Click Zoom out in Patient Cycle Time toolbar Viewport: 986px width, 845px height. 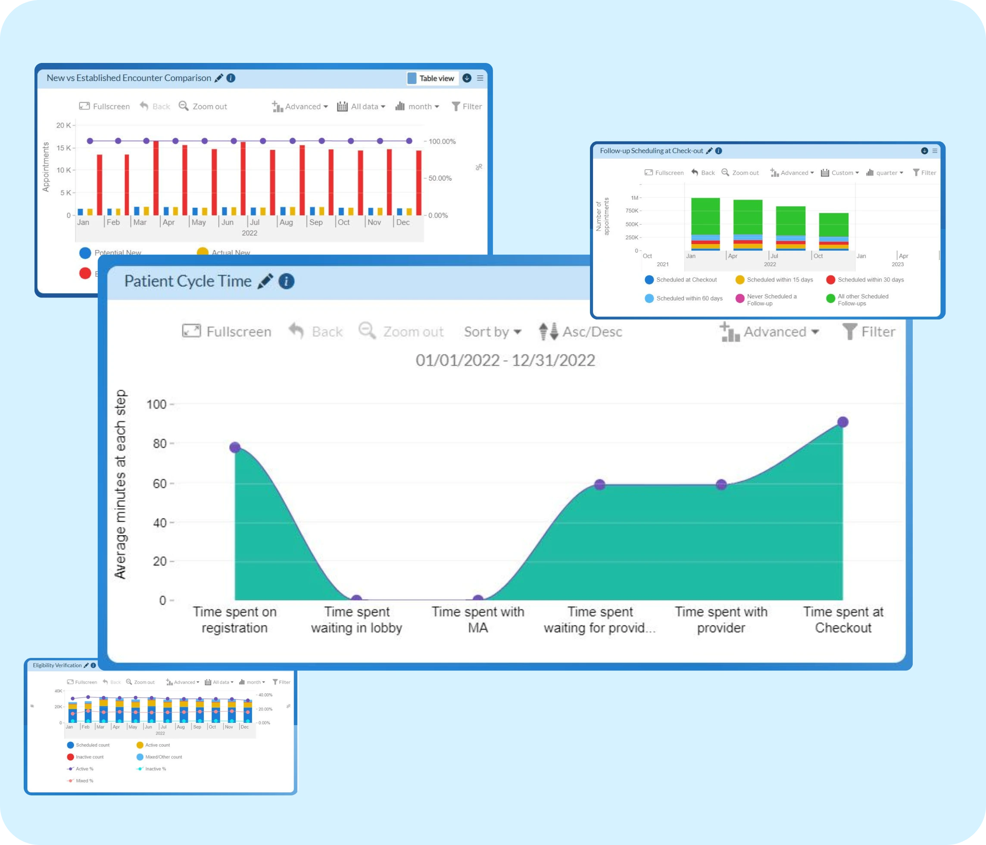[401, 332]
